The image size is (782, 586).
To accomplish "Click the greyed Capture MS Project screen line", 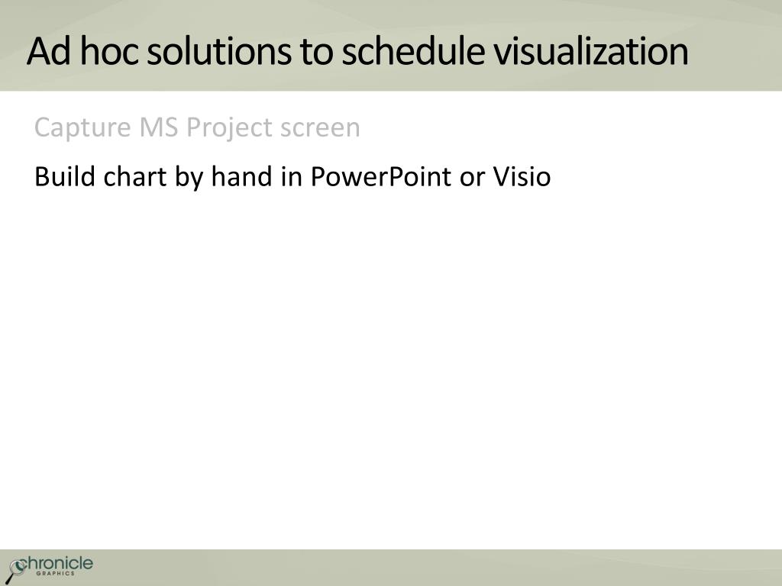I will pyautogui.click(x=197, y=127).
